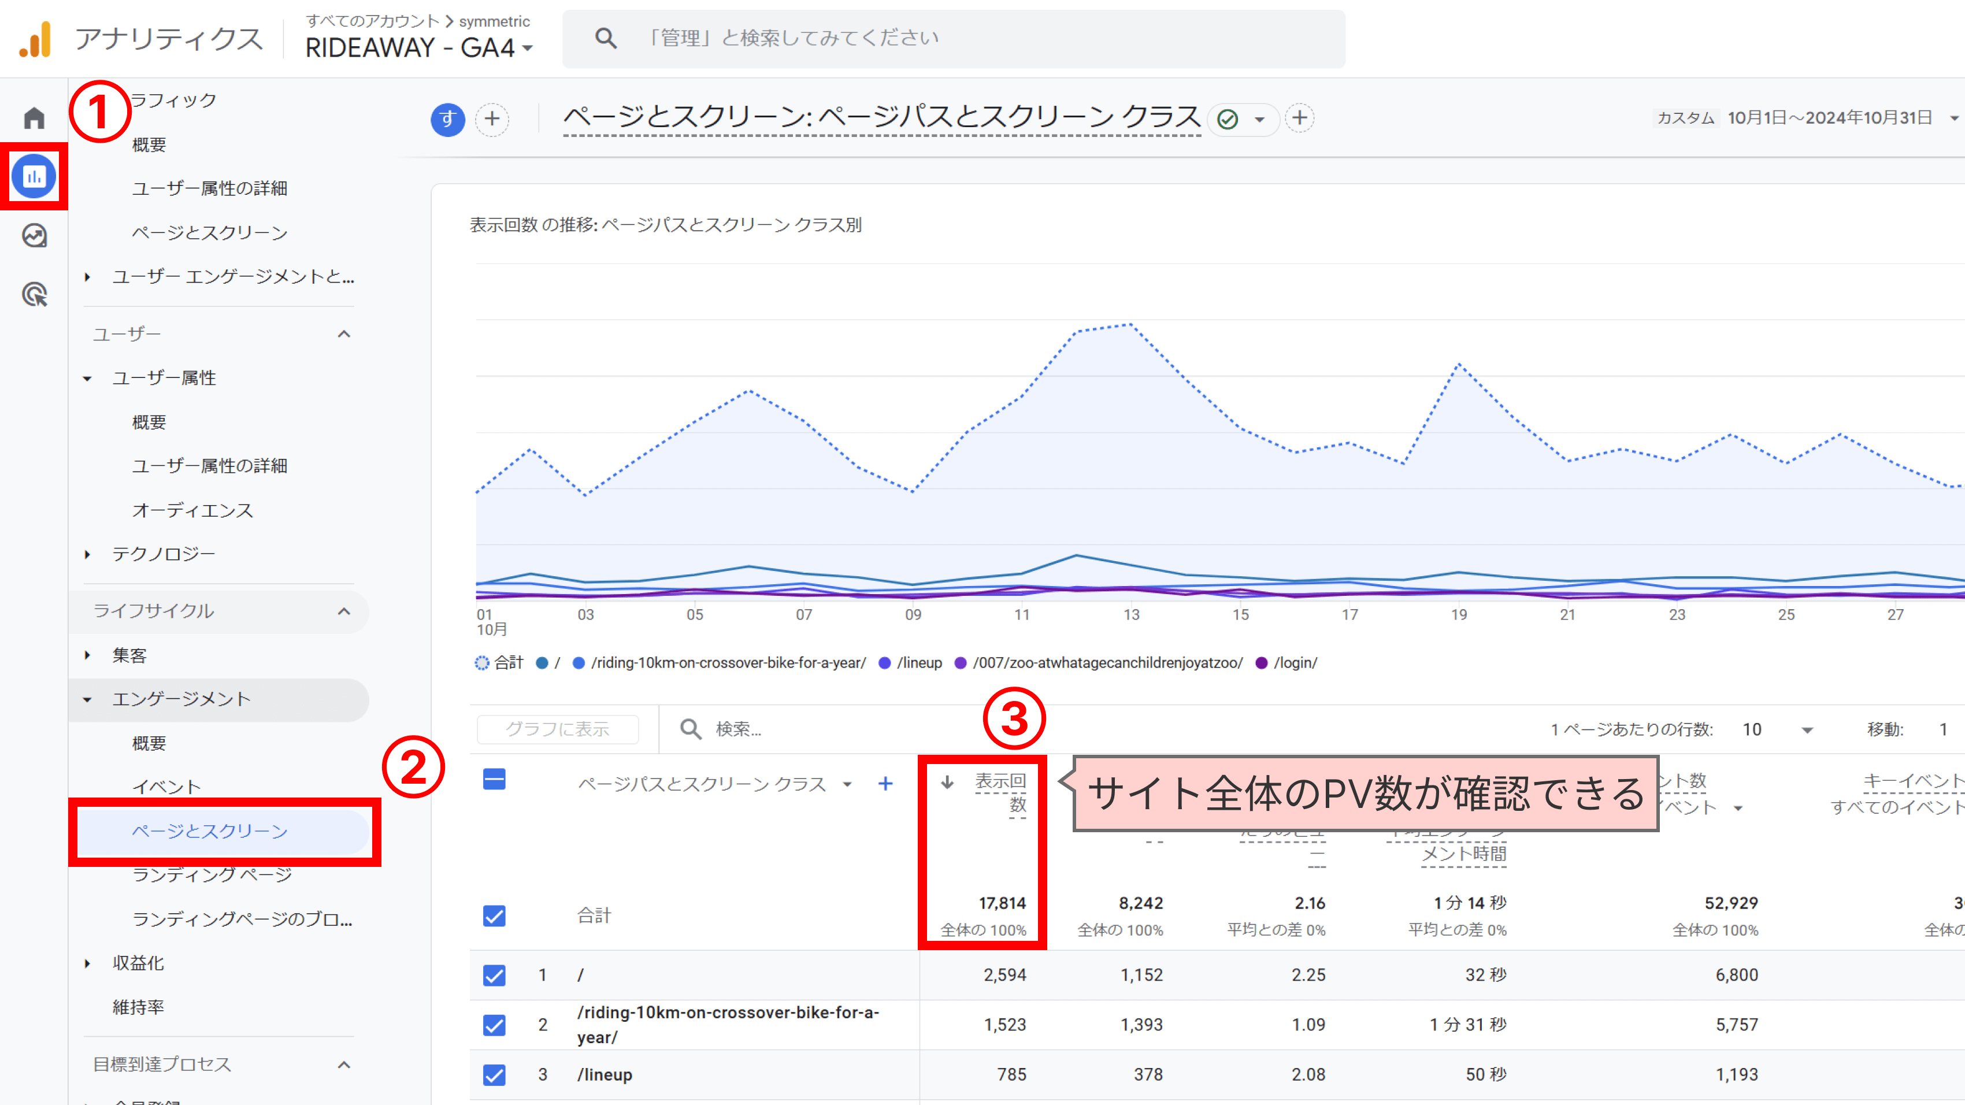Add a comparison with the plus button
The image size is (1965, 1105).
click(x=492, y=119)
